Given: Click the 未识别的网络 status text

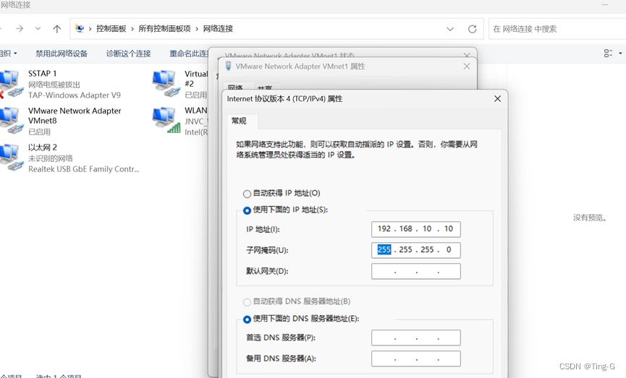Looking at the screenshot, I should coord(51,158).
